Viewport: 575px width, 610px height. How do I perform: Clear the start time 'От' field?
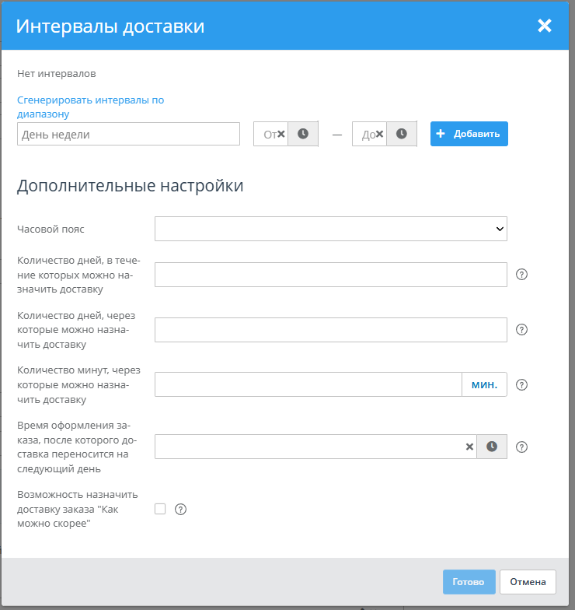(x=281, y=134)
